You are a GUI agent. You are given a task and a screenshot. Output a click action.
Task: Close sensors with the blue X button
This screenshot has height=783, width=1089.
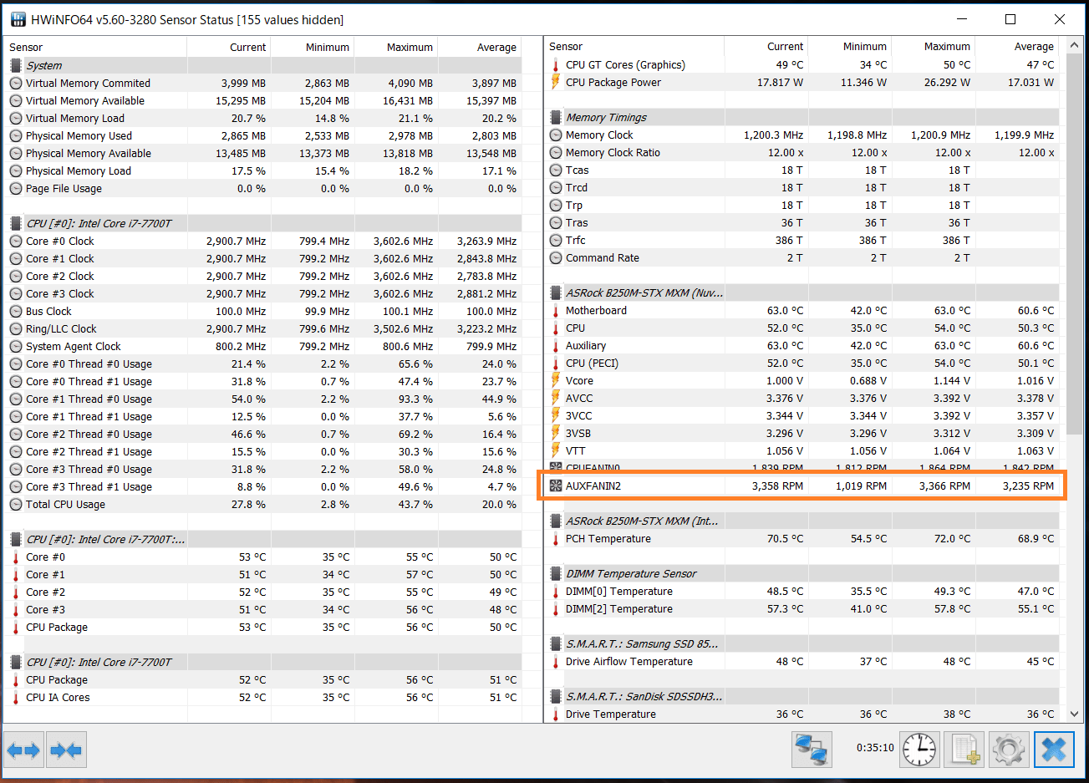1054,749
